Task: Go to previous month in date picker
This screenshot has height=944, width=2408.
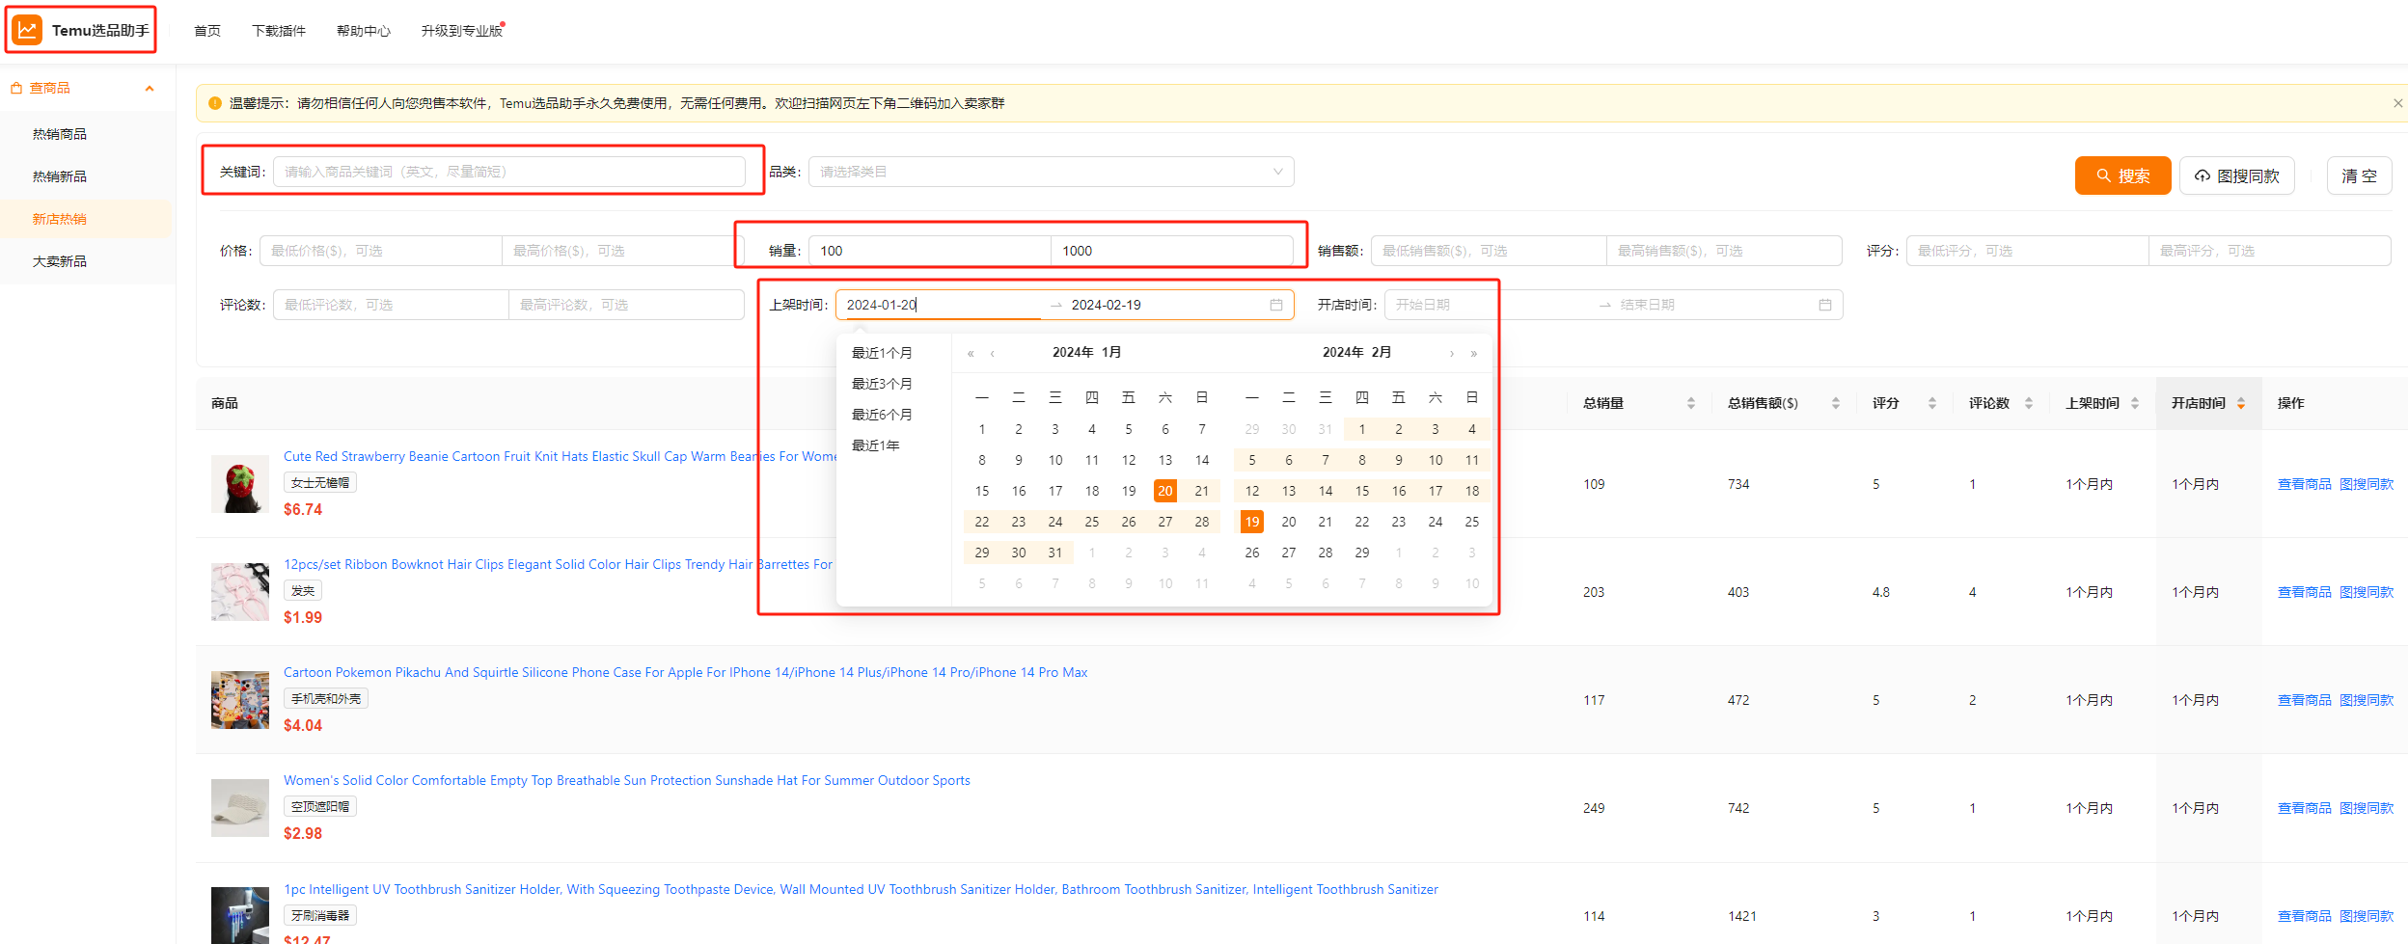Action: click(x=992, y=353)
